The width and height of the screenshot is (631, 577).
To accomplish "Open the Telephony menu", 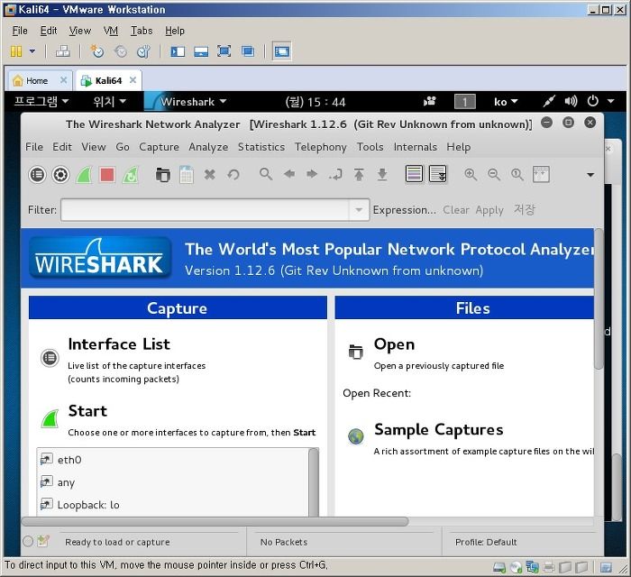I will (x=320, y=147).
